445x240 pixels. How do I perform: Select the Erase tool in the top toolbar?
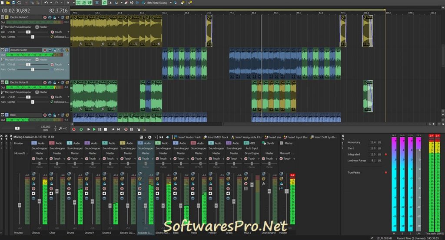coord(126,3)
